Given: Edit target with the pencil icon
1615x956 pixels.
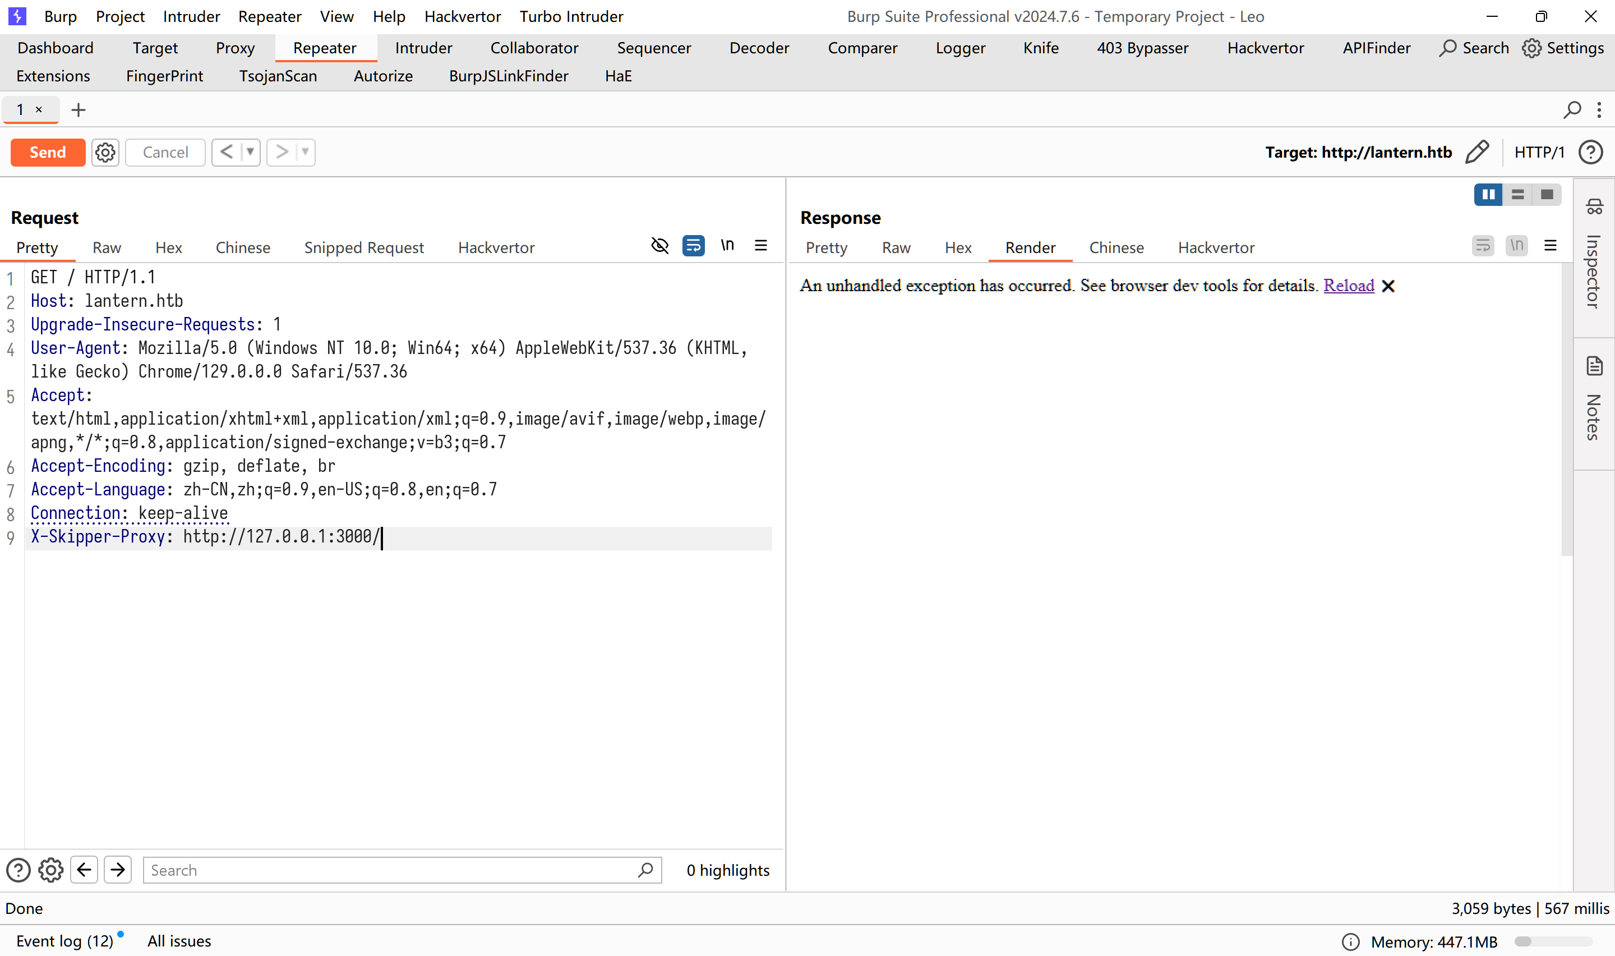Looking at the screenshot, I should [x=1476, y=153].
